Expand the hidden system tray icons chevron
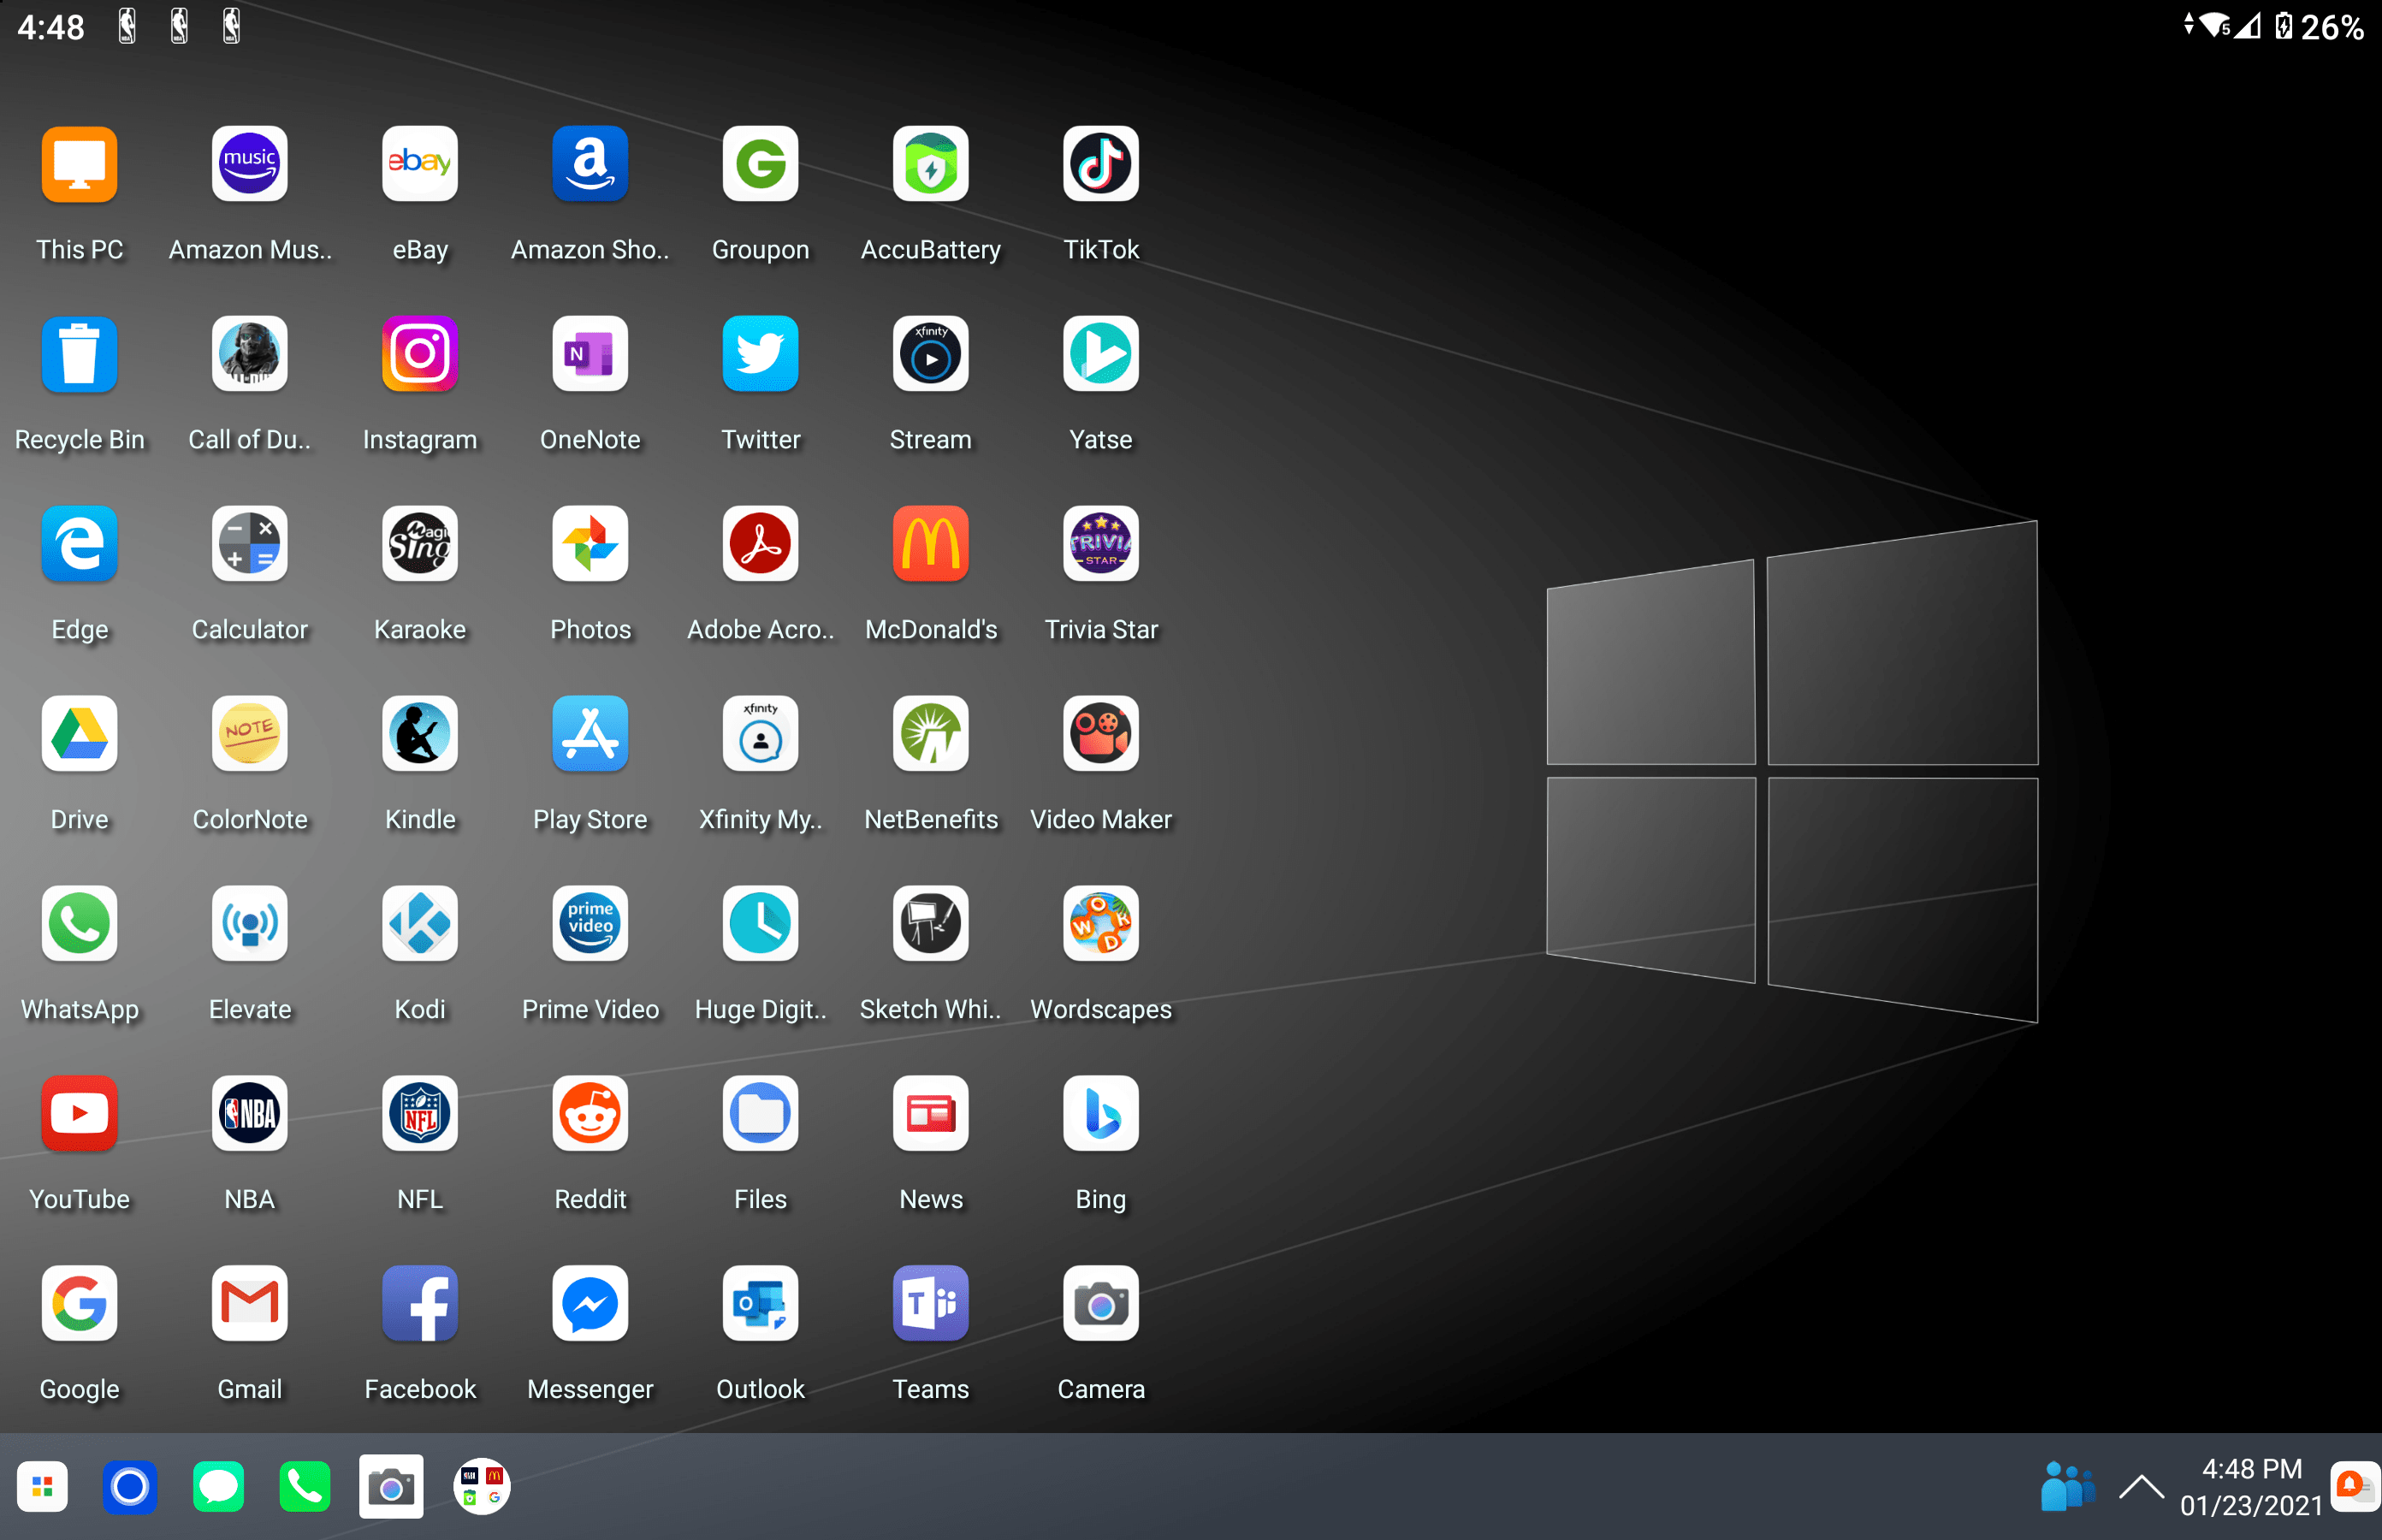 click(2140, 1486)
